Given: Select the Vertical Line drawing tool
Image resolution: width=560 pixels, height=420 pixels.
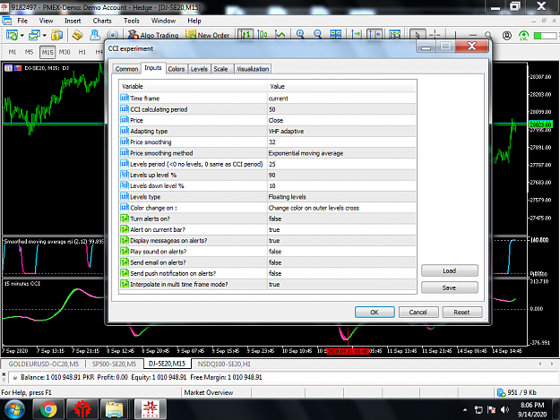Looking at the screenshot, I should tap(455, 35).
